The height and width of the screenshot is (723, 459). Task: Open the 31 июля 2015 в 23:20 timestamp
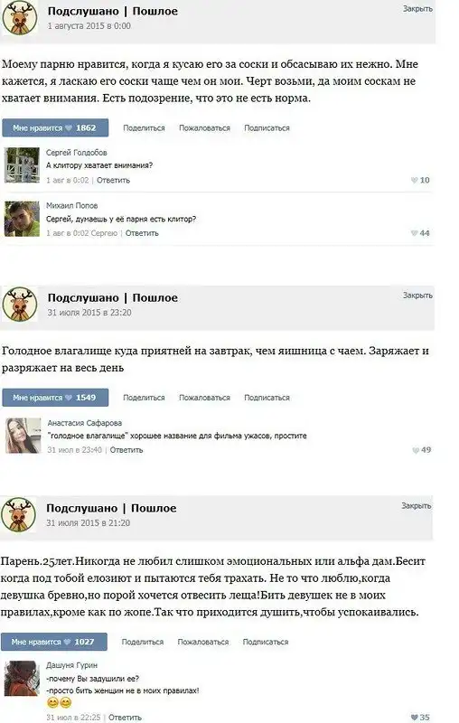click(89, 313)
